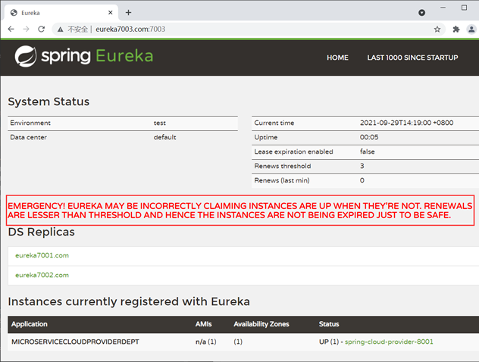Open LAST 1000 SINCE STARTUP page
This screenshot has height=362, width=479.
tap(412, 58)
